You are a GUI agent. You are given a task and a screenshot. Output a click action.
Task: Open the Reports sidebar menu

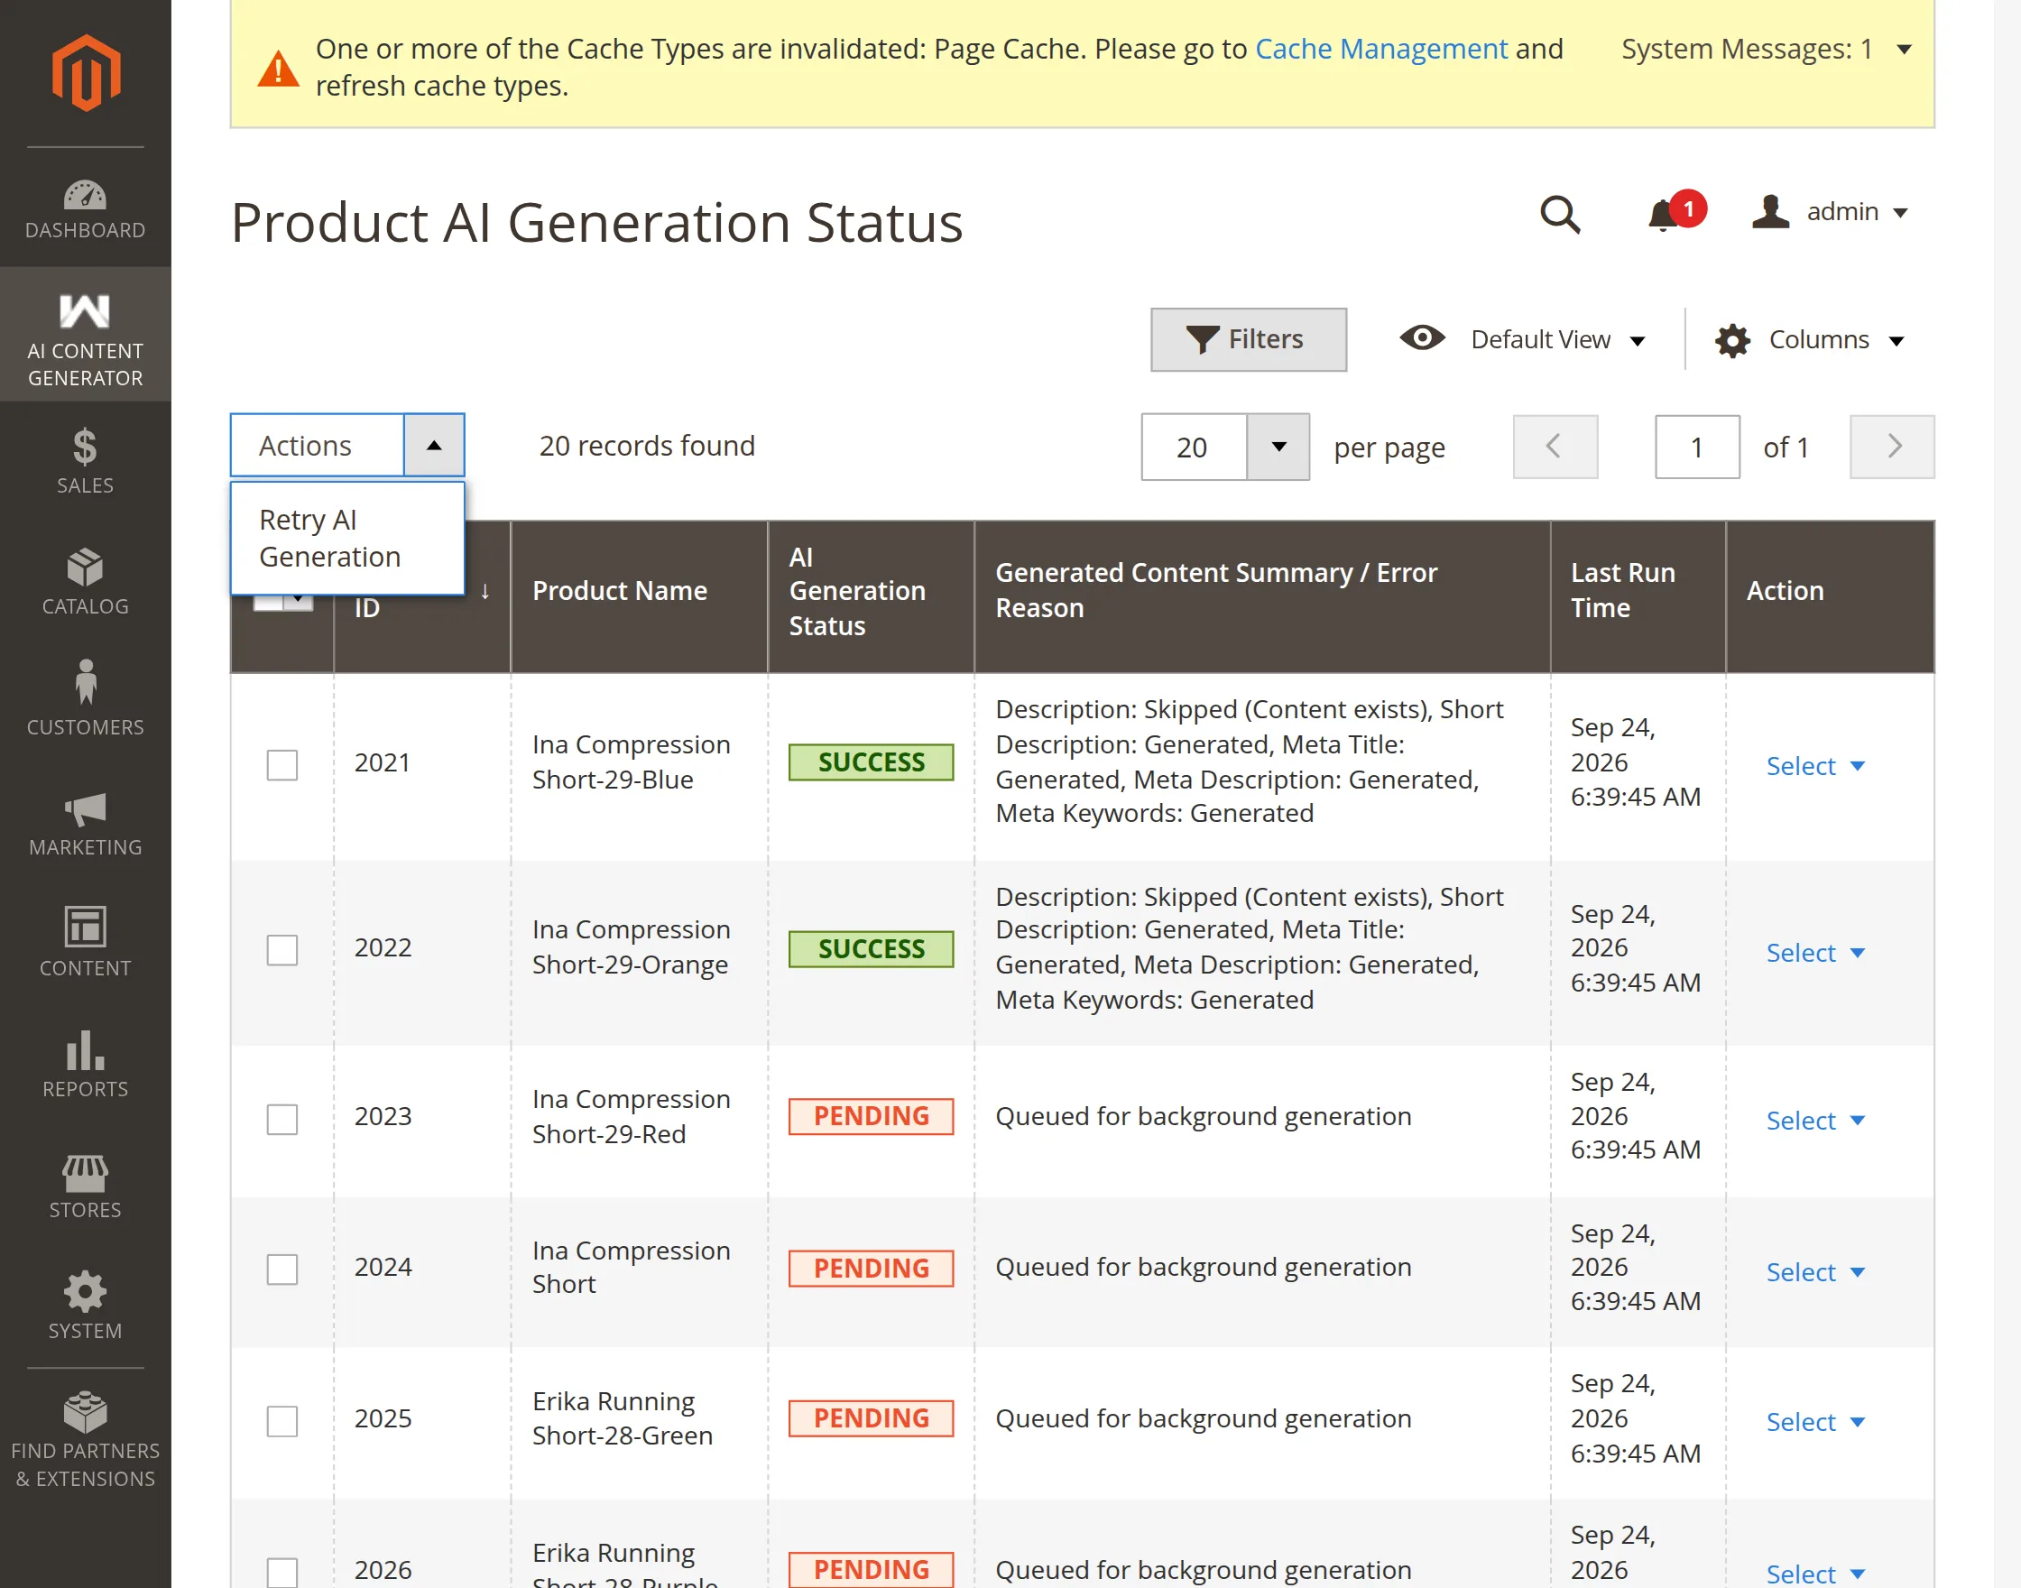pos(86,1064)
